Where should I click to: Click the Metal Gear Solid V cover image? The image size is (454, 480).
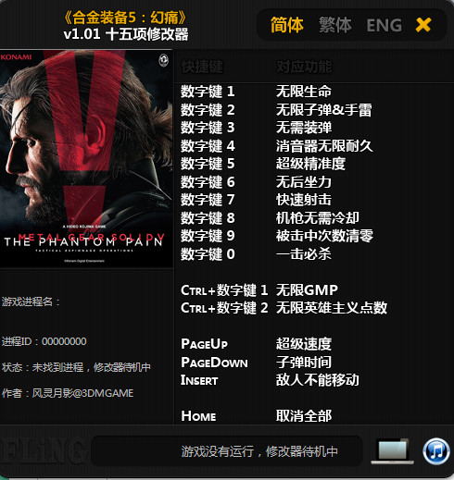[x=86, y=159]
